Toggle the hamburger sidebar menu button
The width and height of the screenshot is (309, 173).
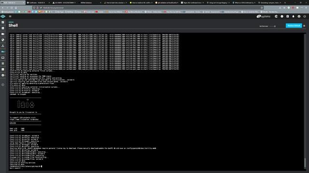(10, 16)
